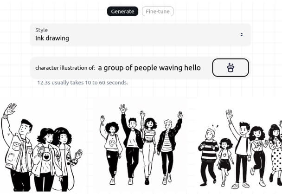The image size is (282, 194).
Task: Switch to the Generate tab
Action: click(122, 12)
